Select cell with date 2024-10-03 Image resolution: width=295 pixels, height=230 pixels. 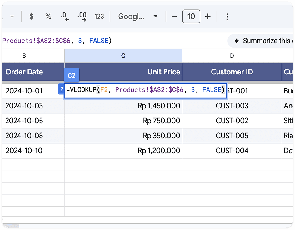[x=33, y=106]
